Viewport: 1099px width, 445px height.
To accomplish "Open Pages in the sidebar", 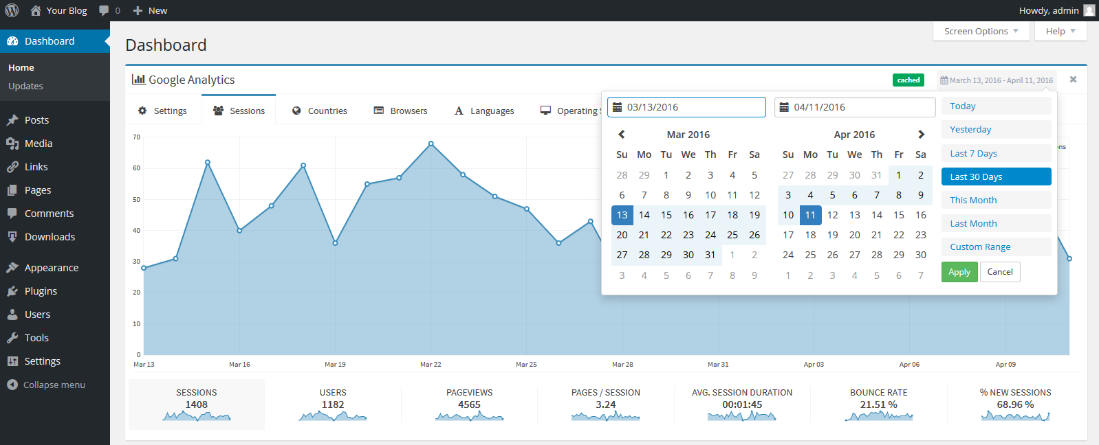I will [55, 190].
